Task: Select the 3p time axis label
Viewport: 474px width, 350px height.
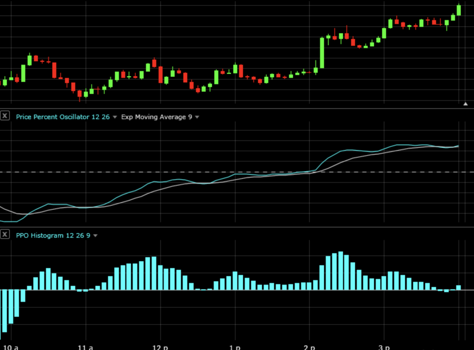Action: tap(384, 346)
